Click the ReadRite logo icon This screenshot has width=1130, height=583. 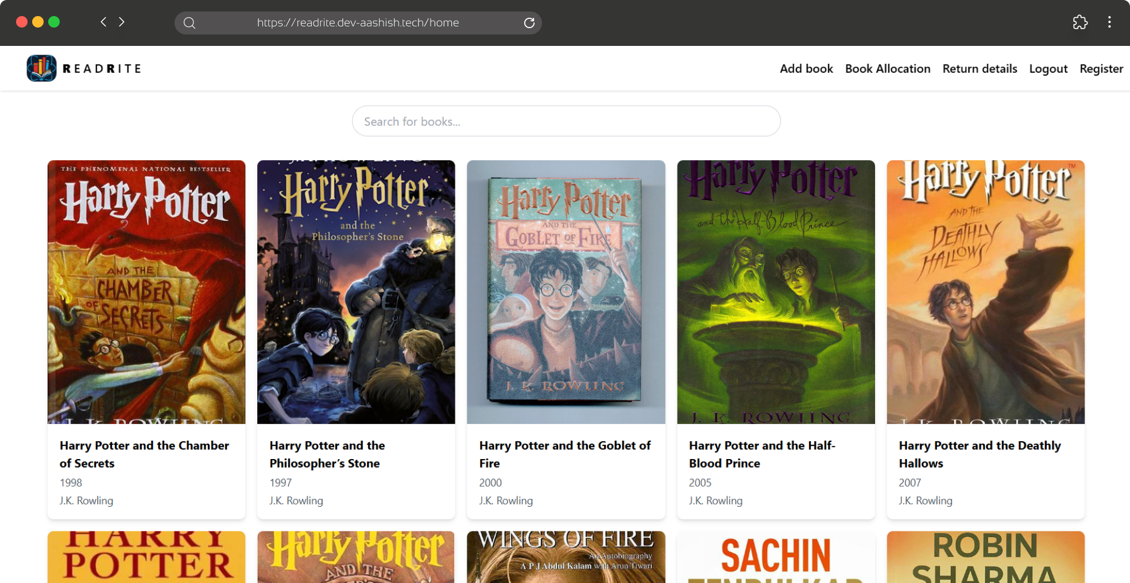point(41,68)
